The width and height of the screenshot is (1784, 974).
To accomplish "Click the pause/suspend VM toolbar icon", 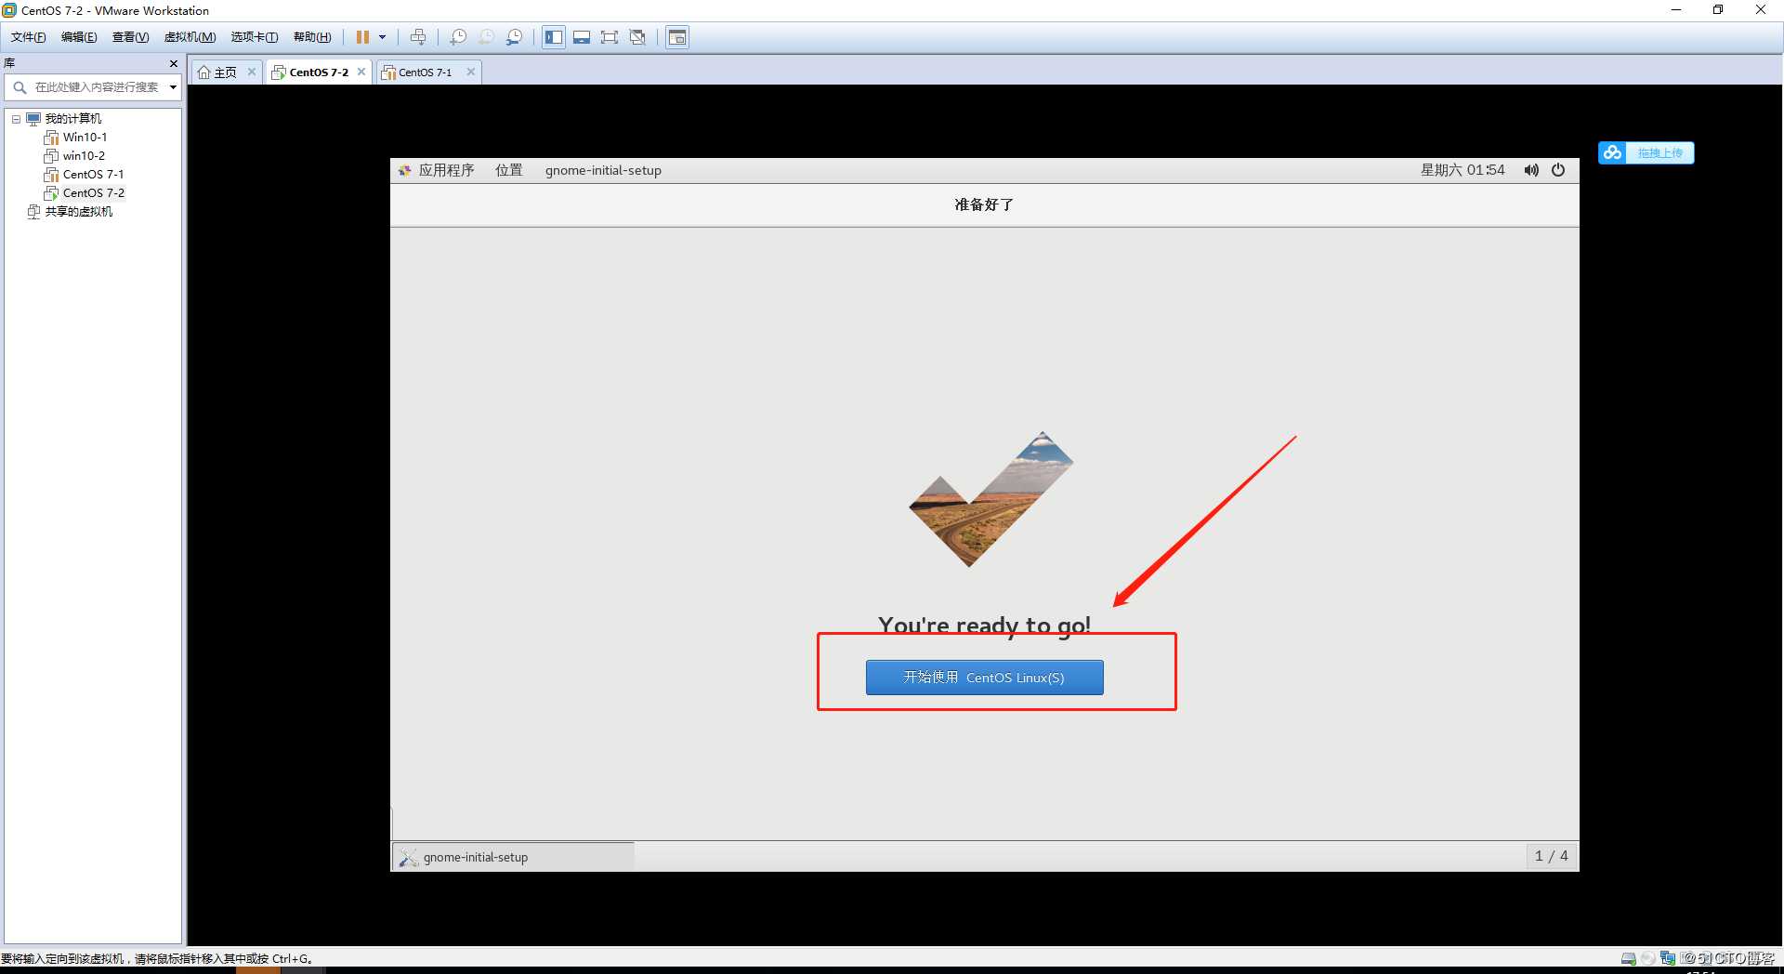I will (362, 37).
